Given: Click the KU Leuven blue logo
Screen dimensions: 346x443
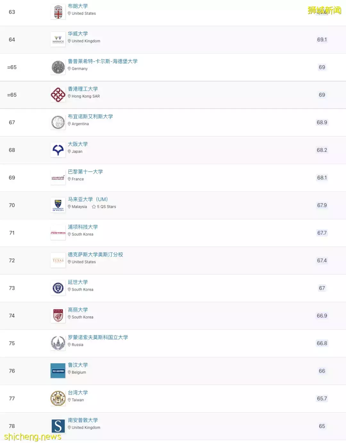Looking at the screenshot, I should coord(58,371).
